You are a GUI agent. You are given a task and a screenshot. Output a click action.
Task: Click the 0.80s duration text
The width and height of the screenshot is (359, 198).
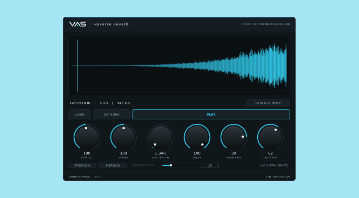104,103
